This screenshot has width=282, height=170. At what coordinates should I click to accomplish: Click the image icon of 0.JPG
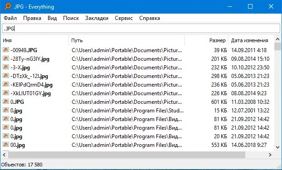coord(6,102)
